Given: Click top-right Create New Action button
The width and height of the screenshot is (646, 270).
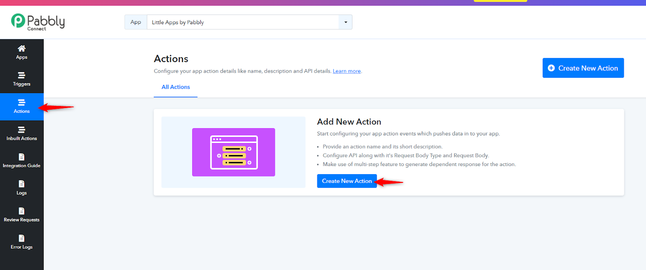Looking at the screenshot, I should click(x=583, y=68).
